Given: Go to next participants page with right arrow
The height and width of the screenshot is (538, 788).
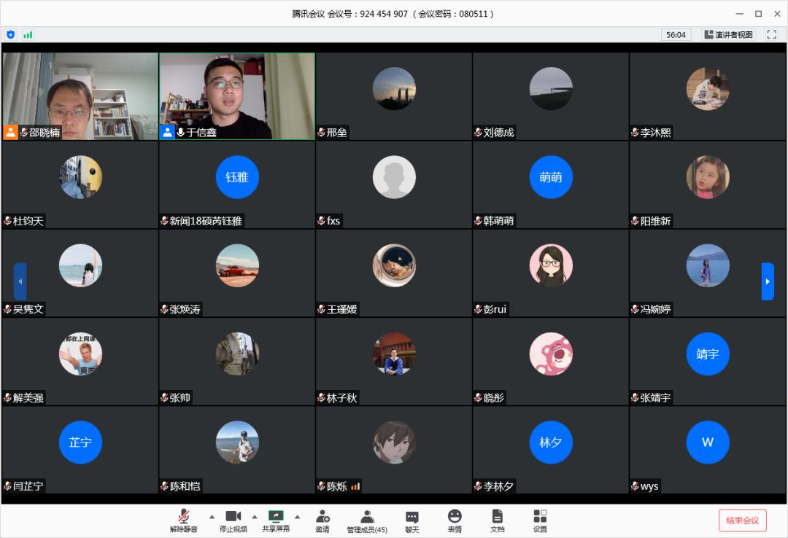Looking at the screenshot, I should [x=768, y=281].
